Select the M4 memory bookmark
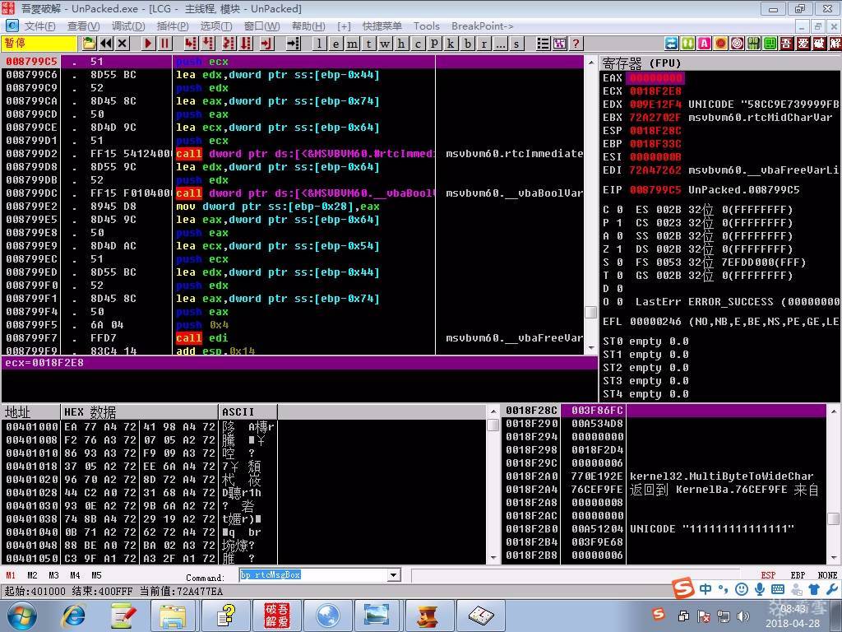The width and height of the screenshot is (842, 632). pyautogui.click(x=75, y=575)
